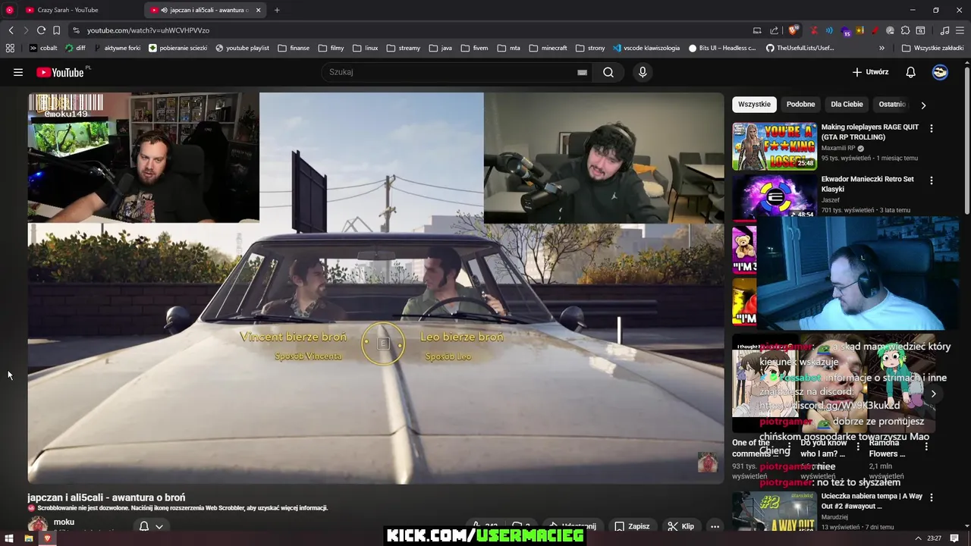Start voice search with microphone icon
The image size is (971, 546).
[643, 72]
